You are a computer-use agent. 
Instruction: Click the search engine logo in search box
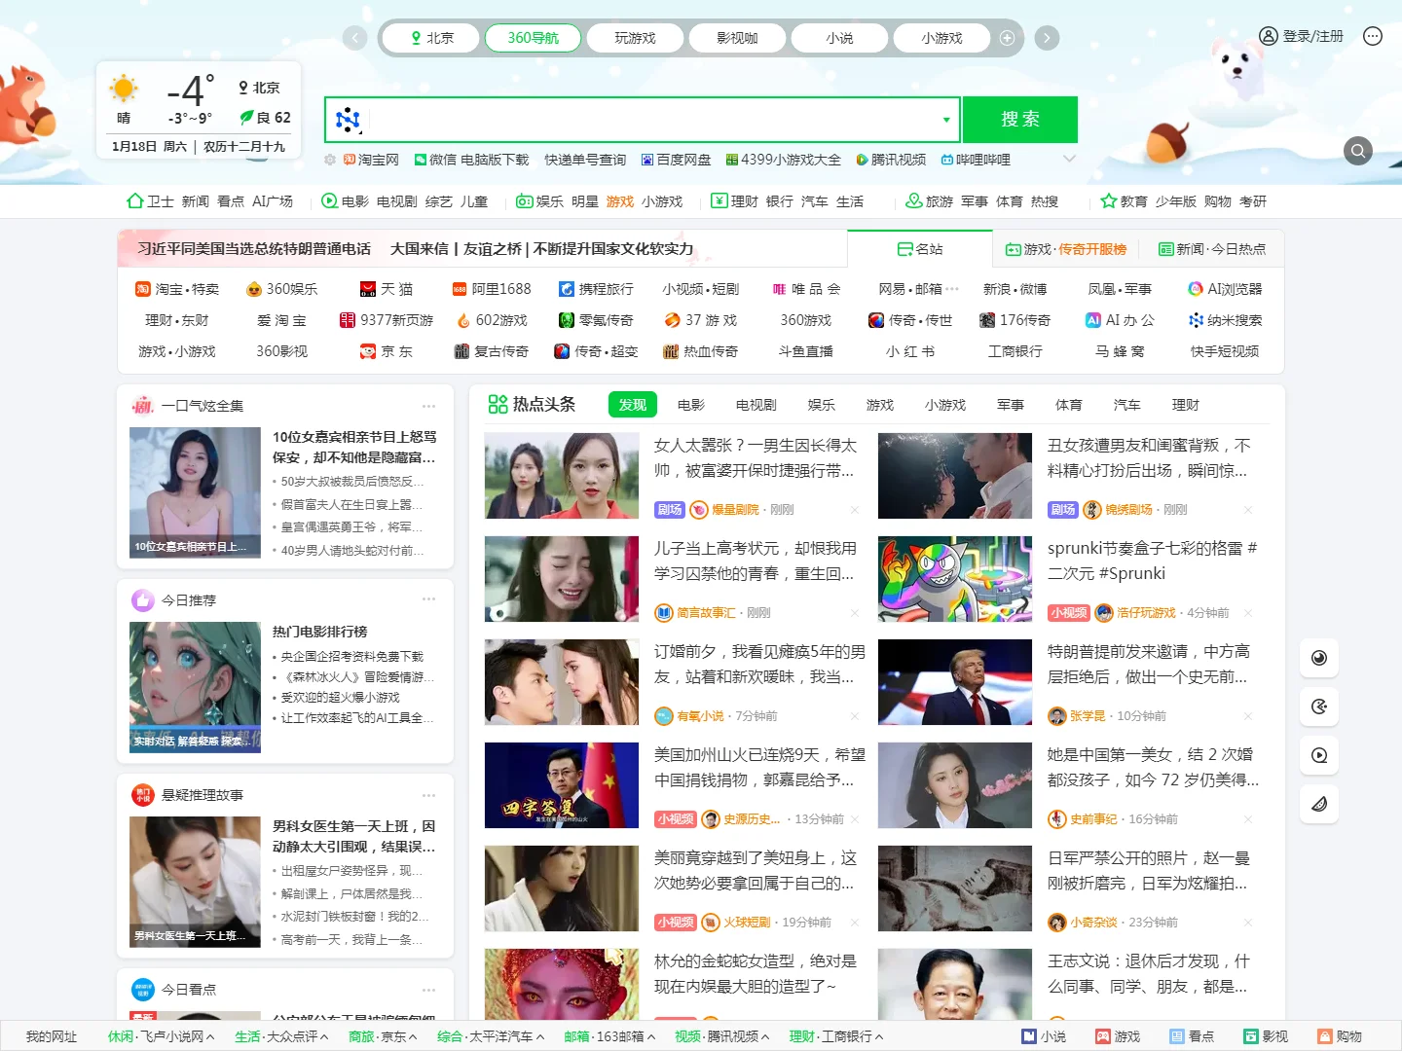[348, 120]
